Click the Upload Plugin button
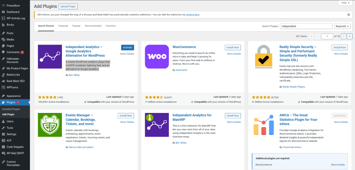Screen dimensions: 355x170 click(x=68, y=6)
